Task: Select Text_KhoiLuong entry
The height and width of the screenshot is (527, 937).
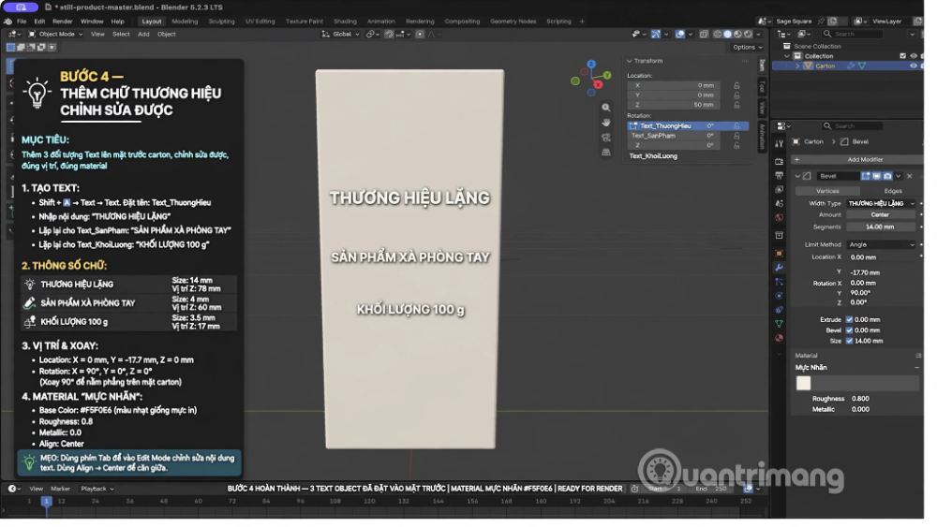Action: tap(653, 156)
